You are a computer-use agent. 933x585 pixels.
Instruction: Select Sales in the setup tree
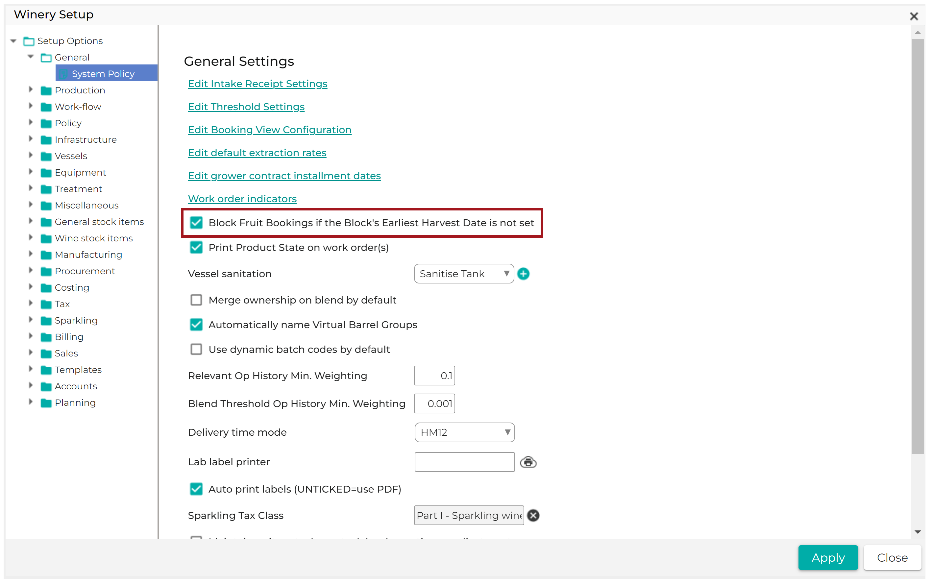[66, 353]
